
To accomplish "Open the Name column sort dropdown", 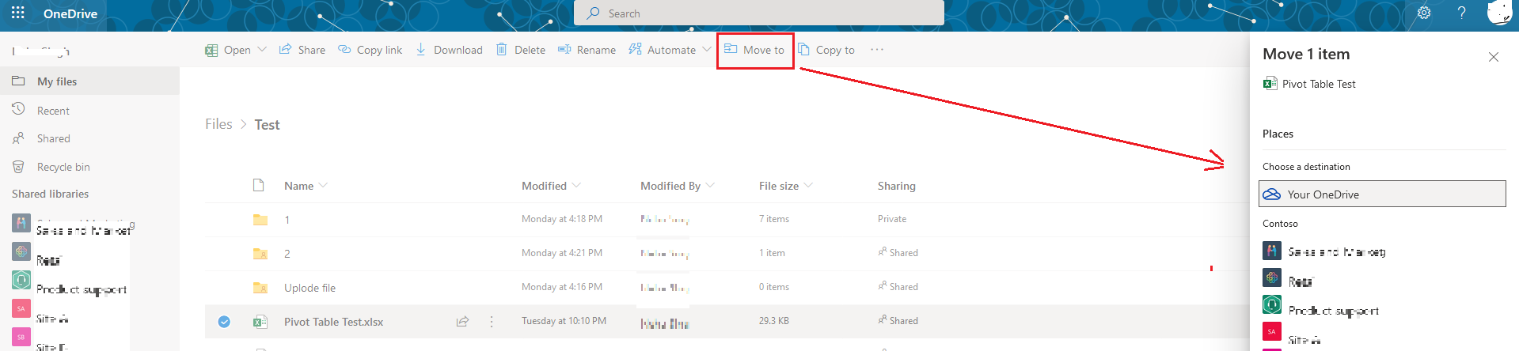I will tap(323, 186).
